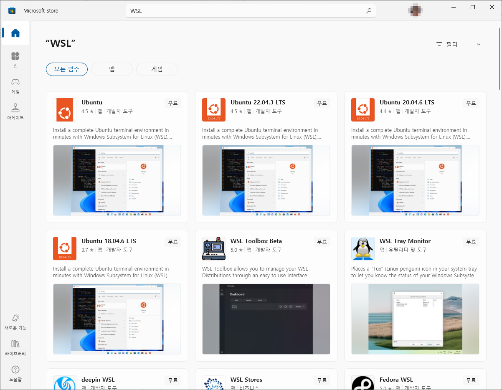Click the 무료 button for WSL Stores
Image resolution: width=502 pixels, height=390 pixels.
click(322, 380)
